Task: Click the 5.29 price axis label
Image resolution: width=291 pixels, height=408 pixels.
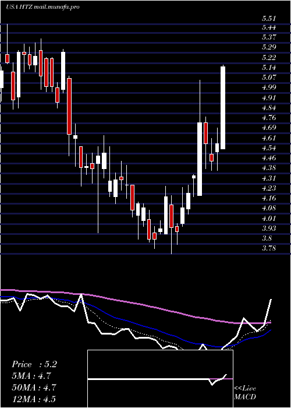Action: pos(268,47)
